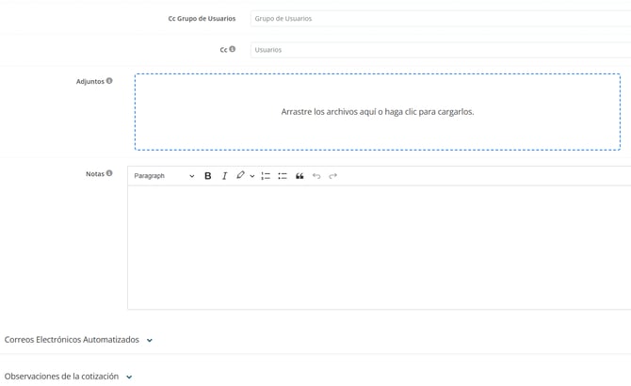Screen dimensions: 631x386
Task: Select the highlighter marker tool
Action: (x=240, y=176)
